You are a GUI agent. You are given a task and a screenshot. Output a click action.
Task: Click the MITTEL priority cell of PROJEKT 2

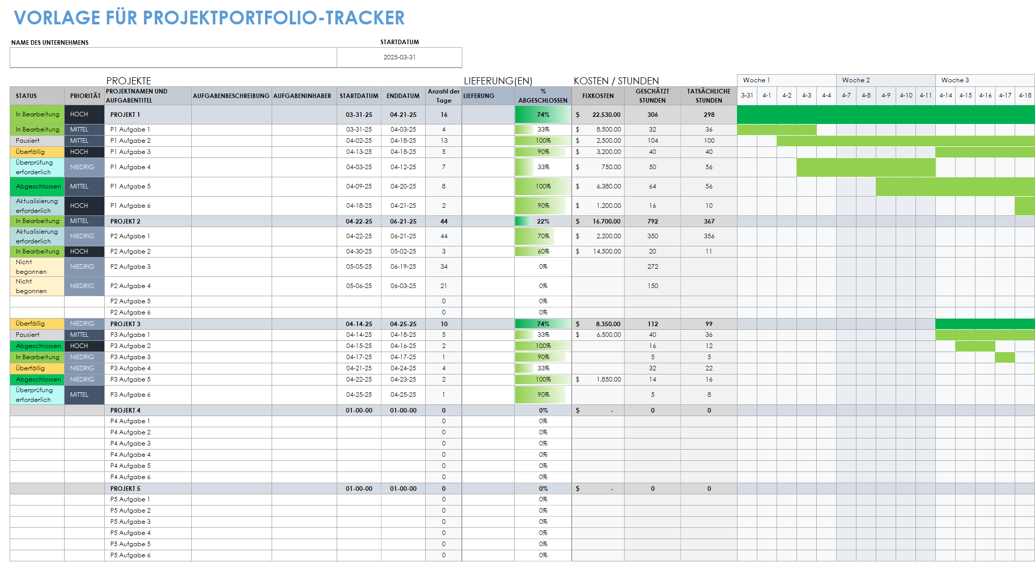point(84,222)
